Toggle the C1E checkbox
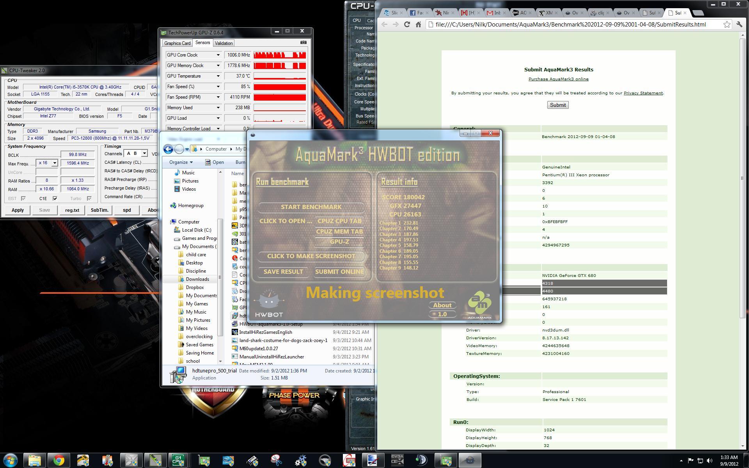Screen dimensions: 749x468 [55, 199]
